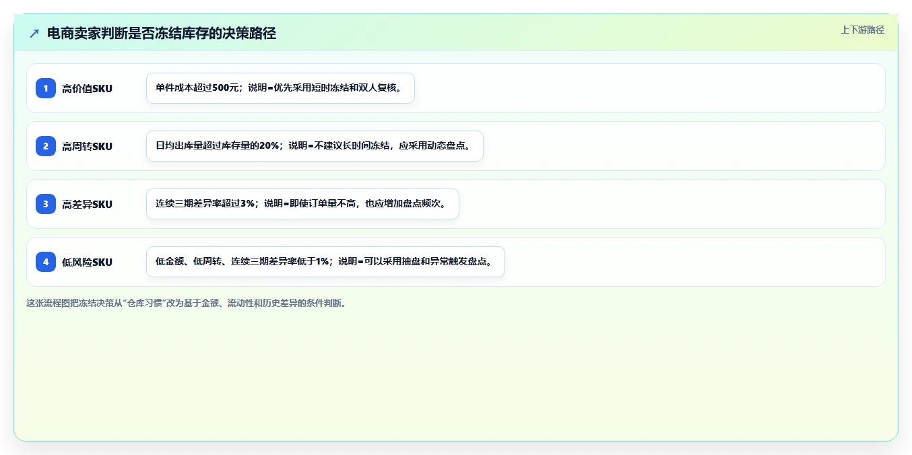Click the 低金额、低周转 description box
The image size is (912, 455).
pos(325,262)
